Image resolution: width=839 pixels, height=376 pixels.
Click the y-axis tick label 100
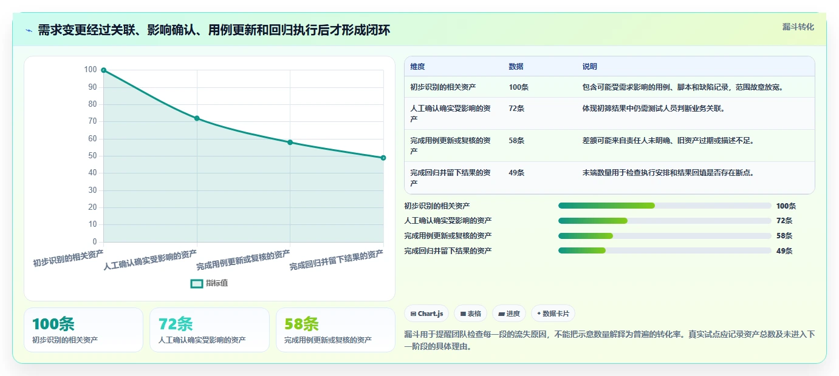[x=91, y=70]
